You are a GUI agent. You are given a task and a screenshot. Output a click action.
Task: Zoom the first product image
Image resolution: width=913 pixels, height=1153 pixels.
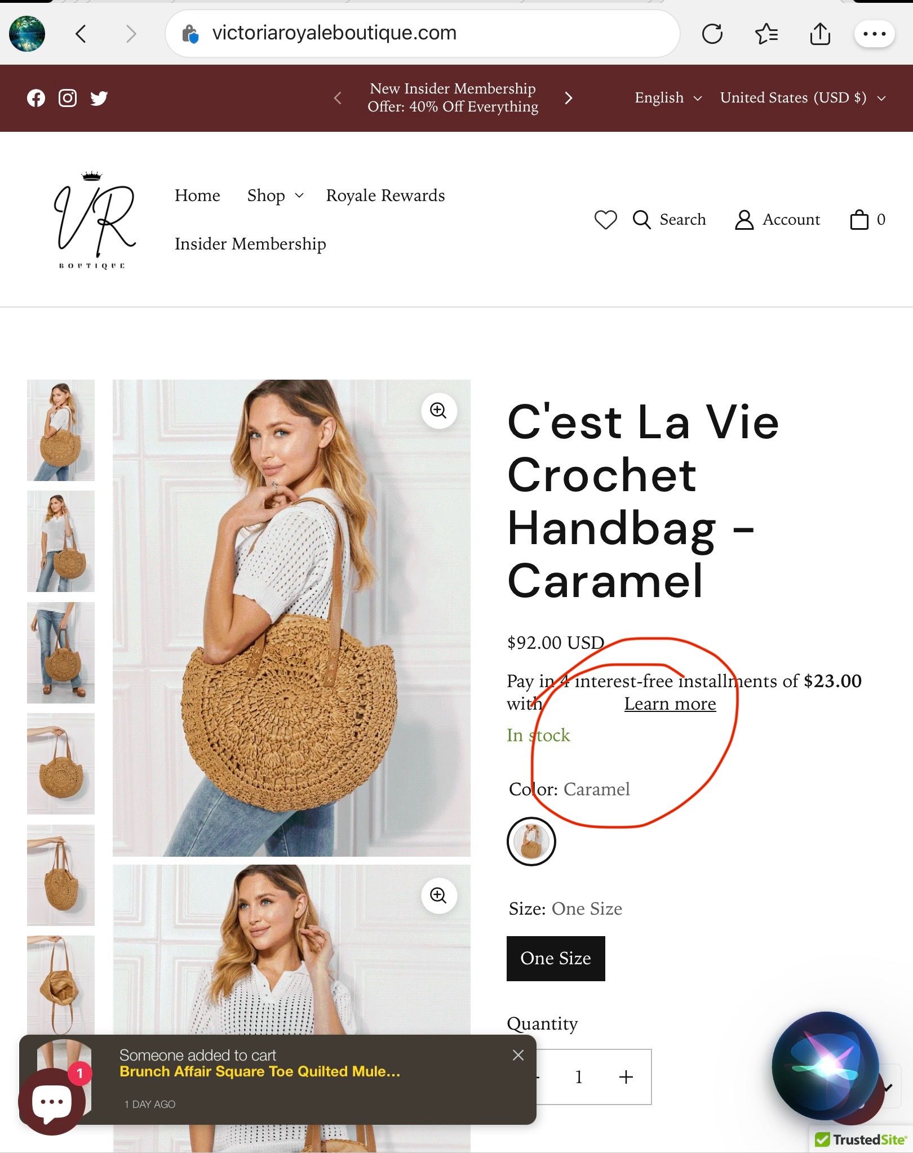438,411
